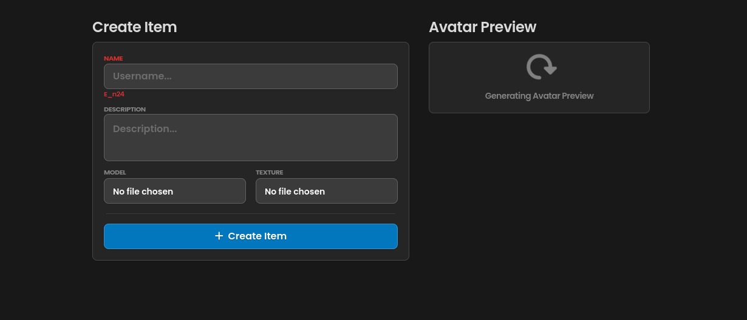
Task: Click the TEXTURE field label
Action: click(269, 173)
